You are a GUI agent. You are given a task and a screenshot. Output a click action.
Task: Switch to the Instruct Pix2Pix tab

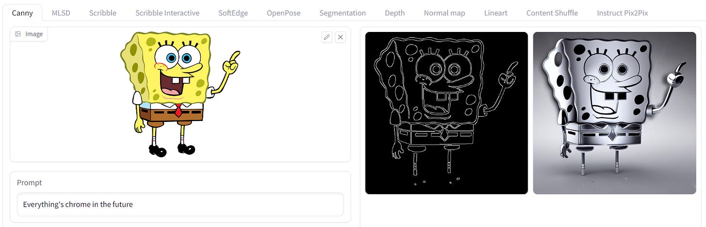[x=622, y=13]
